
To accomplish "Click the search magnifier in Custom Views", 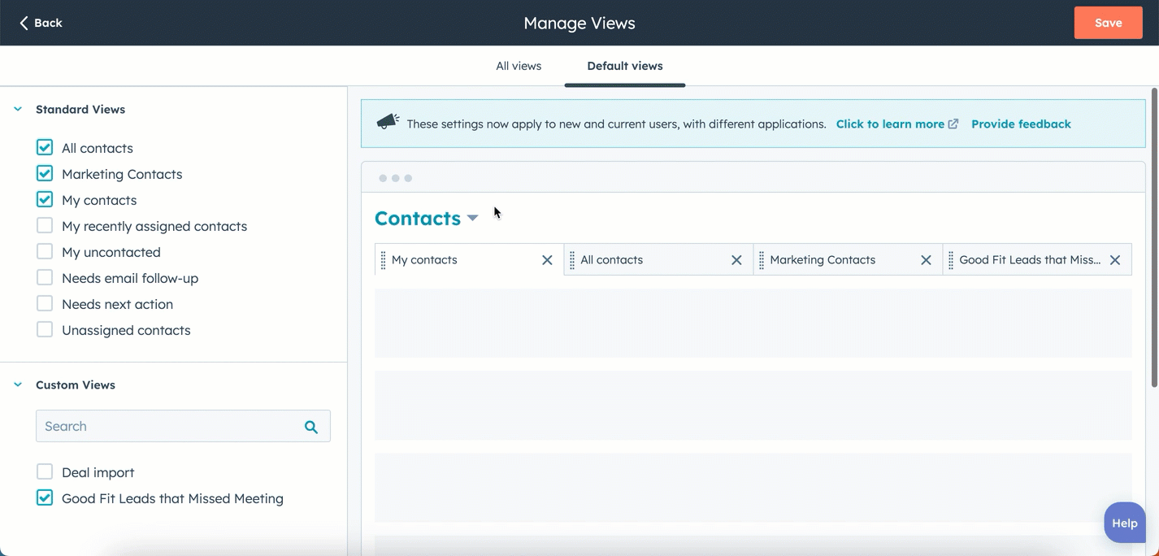I will (311, 427).
